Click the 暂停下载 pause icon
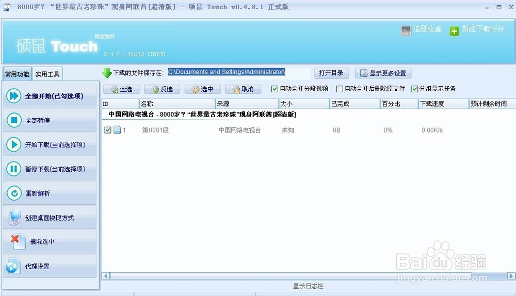Screen dimensions: 516x296 point(14,169)
